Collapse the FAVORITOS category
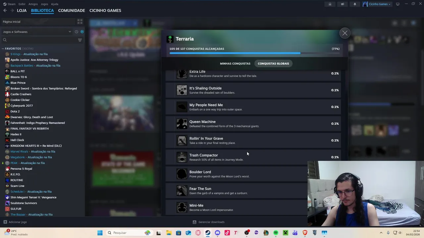Viewport: 424px width, 238px height. 3,49
